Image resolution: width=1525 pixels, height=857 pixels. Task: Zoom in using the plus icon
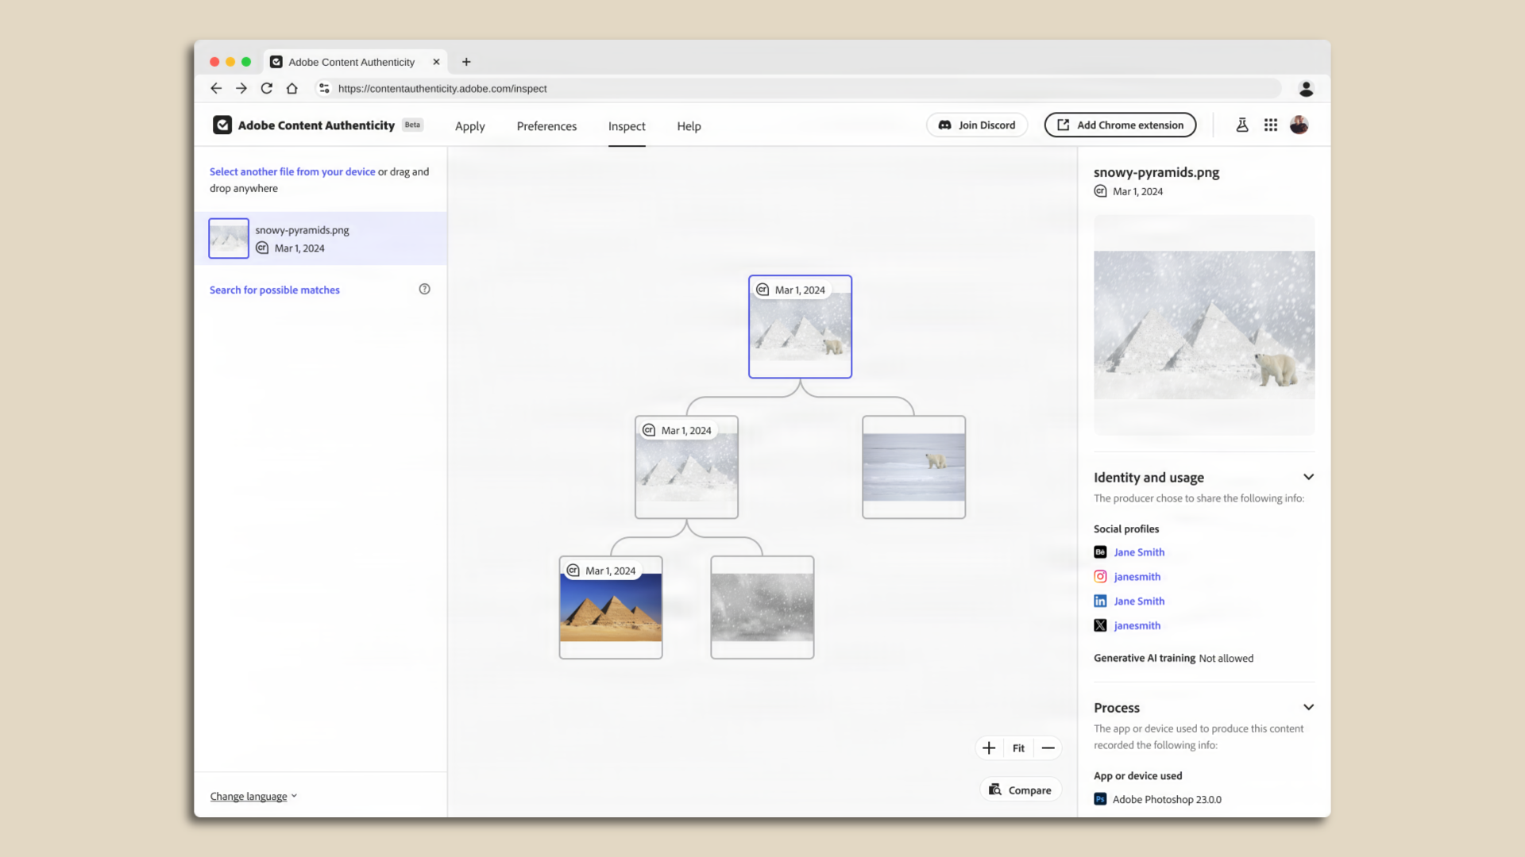coord(988,747)
